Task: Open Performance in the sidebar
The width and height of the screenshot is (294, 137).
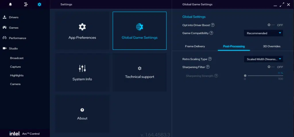Action: [x=18, y=38]
